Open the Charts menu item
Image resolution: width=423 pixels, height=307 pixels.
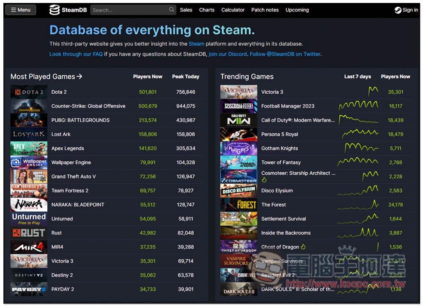[x=207, y=10]
